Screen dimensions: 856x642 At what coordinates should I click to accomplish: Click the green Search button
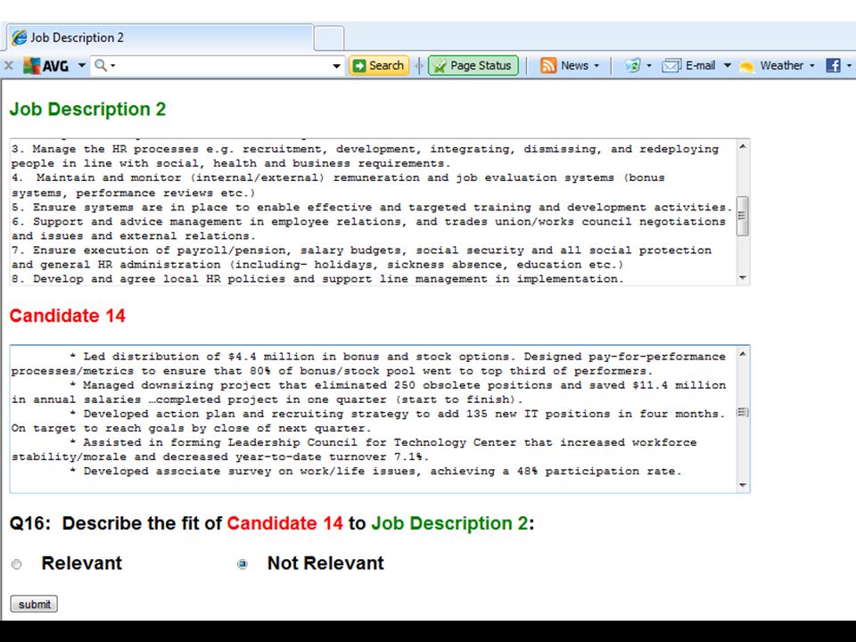pos(379,65)
